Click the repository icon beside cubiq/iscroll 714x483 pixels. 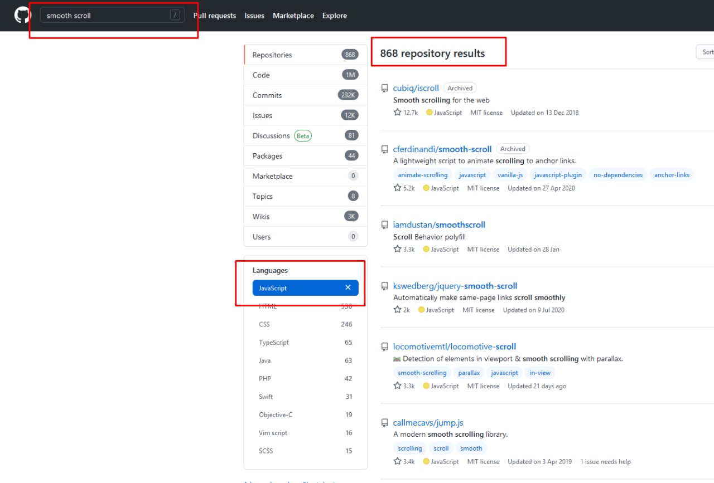384,88
